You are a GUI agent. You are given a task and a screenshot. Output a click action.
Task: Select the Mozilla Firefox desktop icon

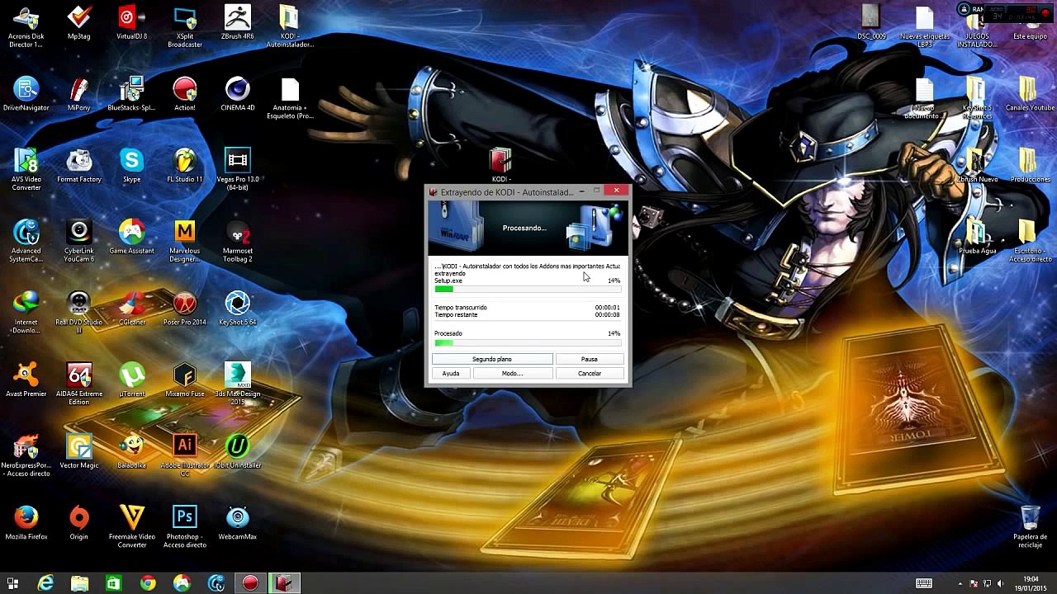26,523
